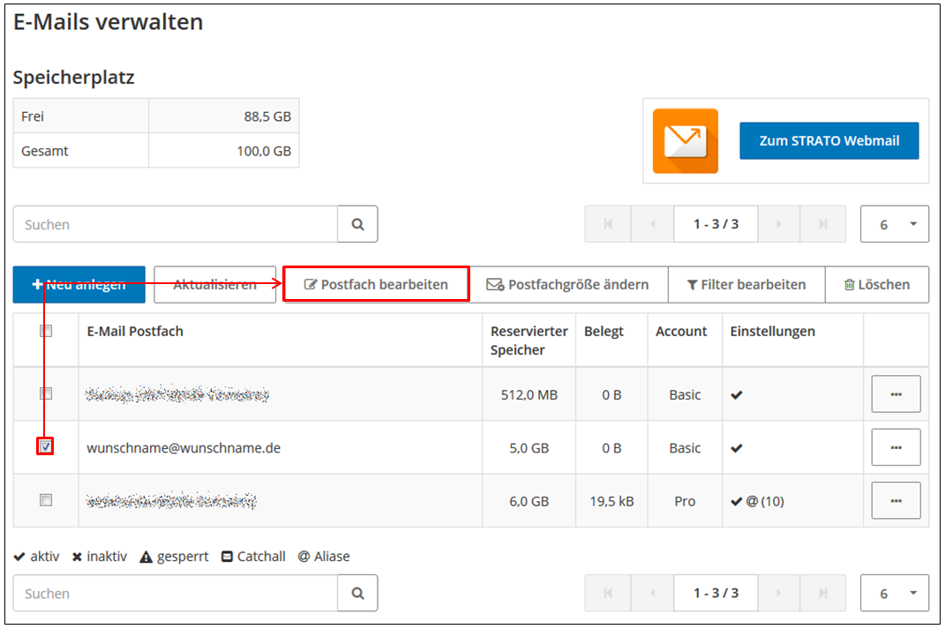Click the plus icon on Neu anlegen
This screenshot has height=629, width=945.
coord(37,284)
